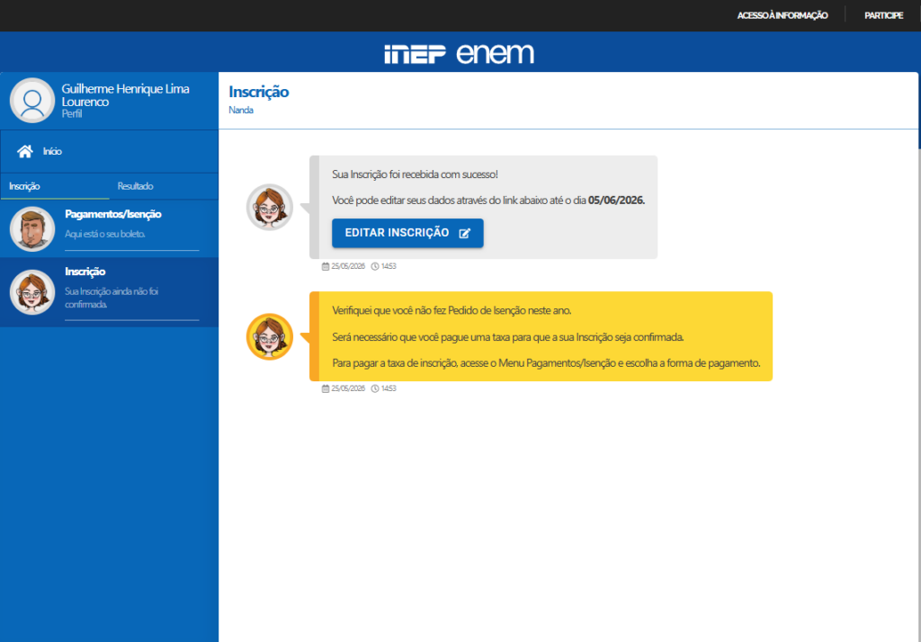Screen dimensions: 921x642
Task: Click the 'Sua Inscrição foi recebida com sucesso!' text
Action: pyautogui.click(x=415, y=174)
